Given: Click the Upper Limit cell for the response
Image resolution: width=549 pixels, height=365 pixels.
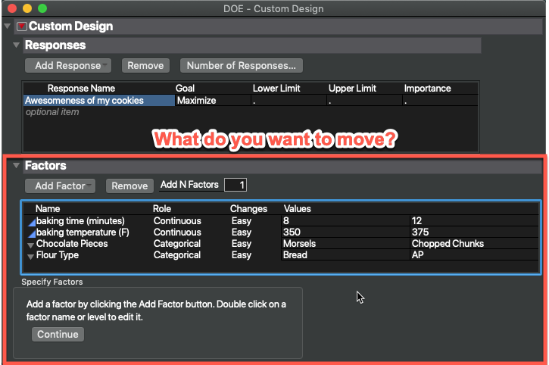Looking at the screenshot, I should pos(364,101).
